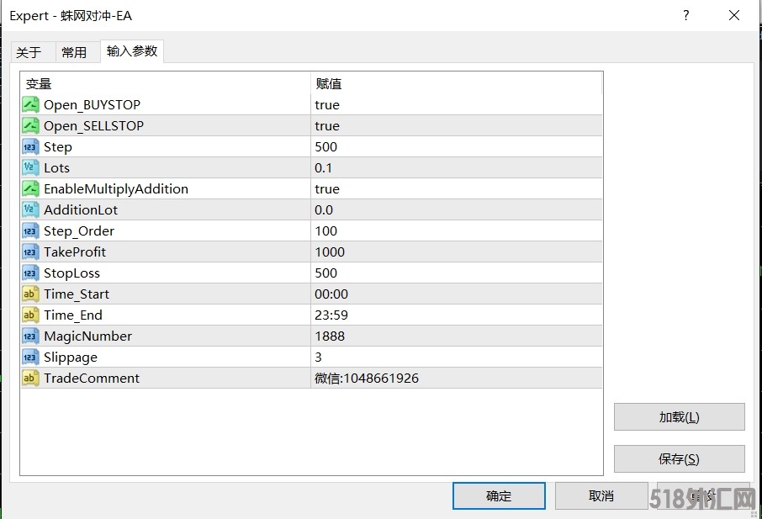
Task: Edit the TakeProfit value 1000
Action: click(x=330, y=252)
